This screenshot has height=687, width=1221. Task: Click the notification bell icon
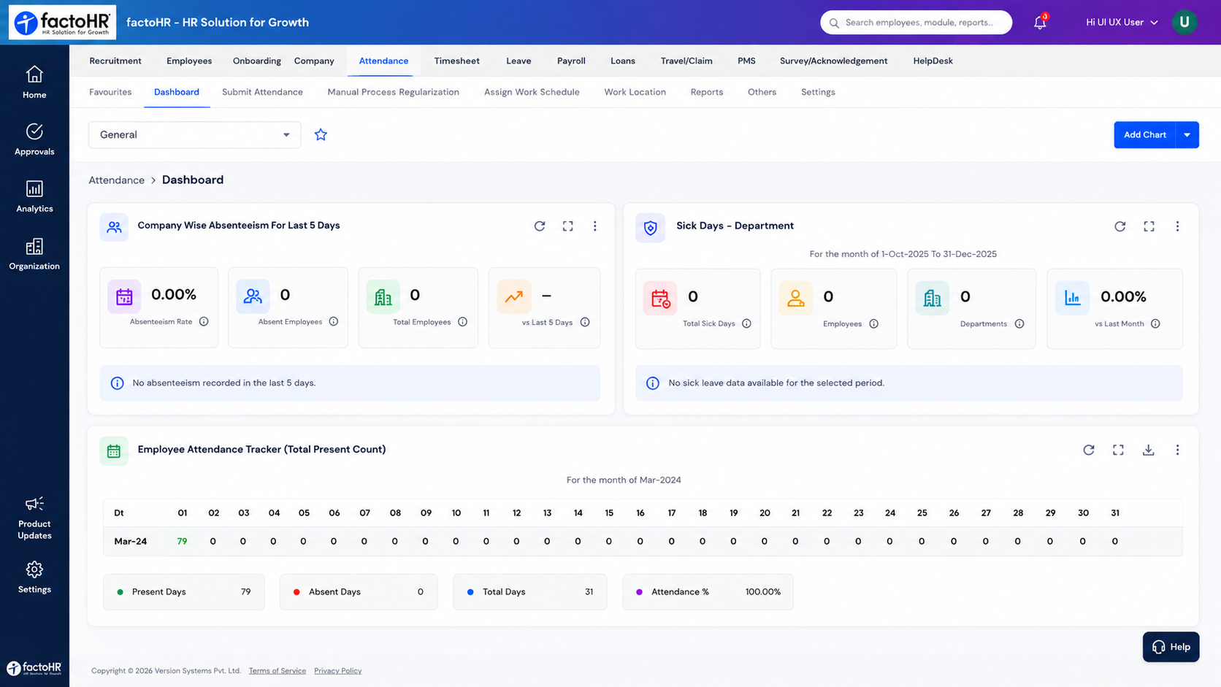click(1040, 23)
